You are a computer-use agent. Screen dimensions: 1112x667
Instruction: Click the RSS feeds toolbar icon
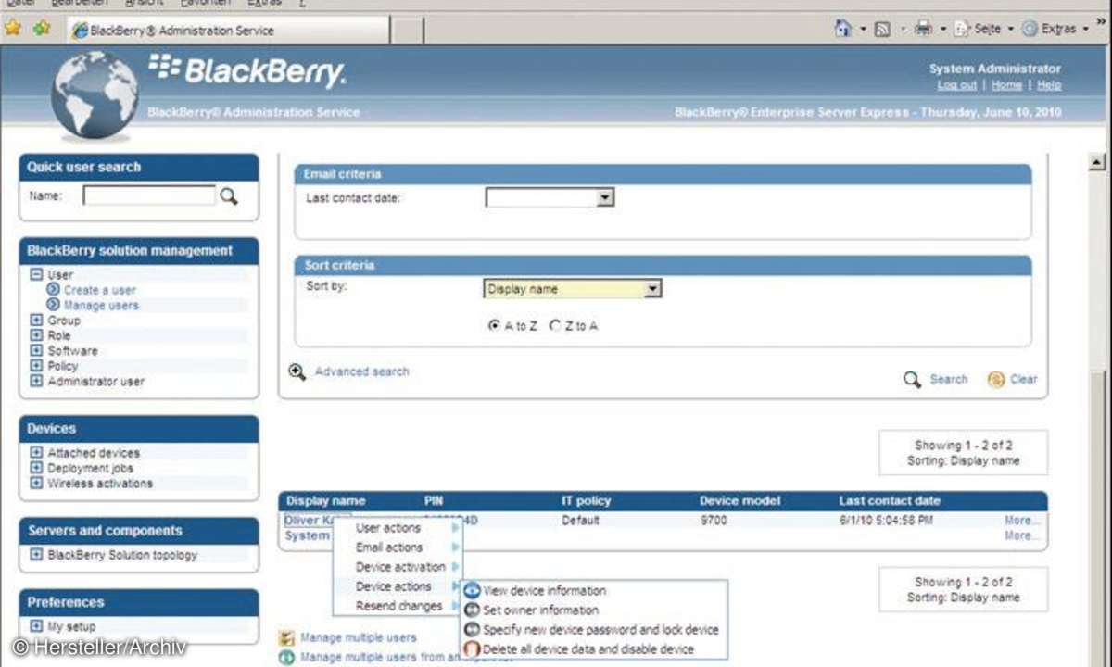883,29
